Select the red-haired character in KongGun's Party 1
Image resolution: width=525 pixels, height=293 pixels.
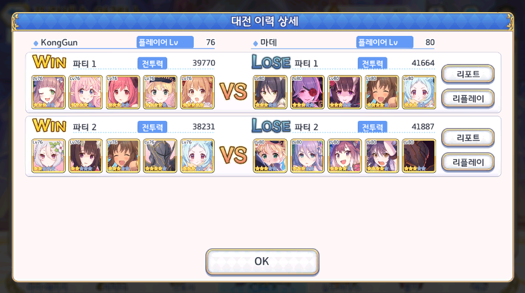[123, 92]
